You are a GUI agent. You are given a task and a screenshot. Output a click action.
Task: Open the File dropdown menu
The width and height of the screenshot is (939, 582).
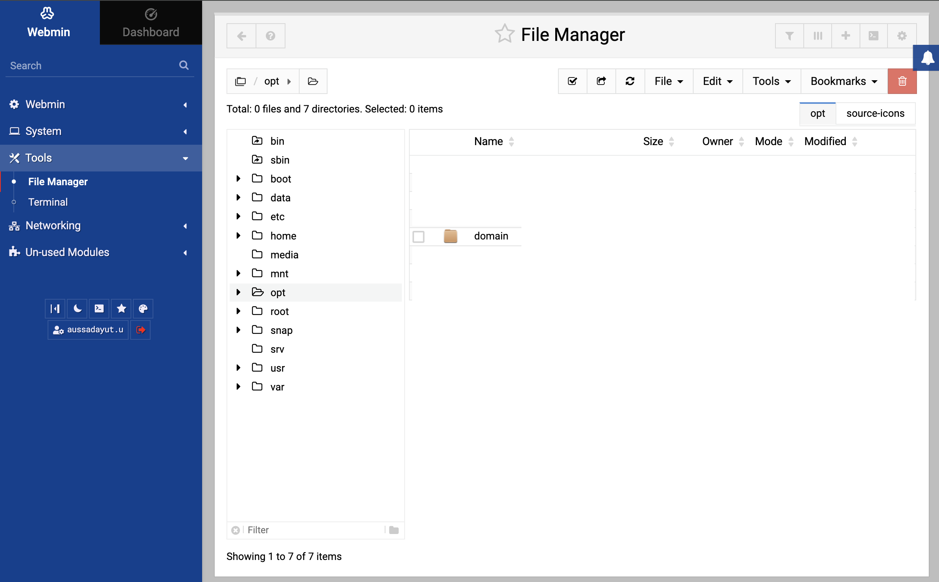tap(668, 81)
